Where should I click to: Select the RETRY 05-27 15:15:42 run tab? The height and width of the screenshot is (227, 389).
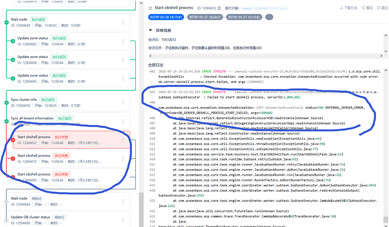(x=244, y=17)
